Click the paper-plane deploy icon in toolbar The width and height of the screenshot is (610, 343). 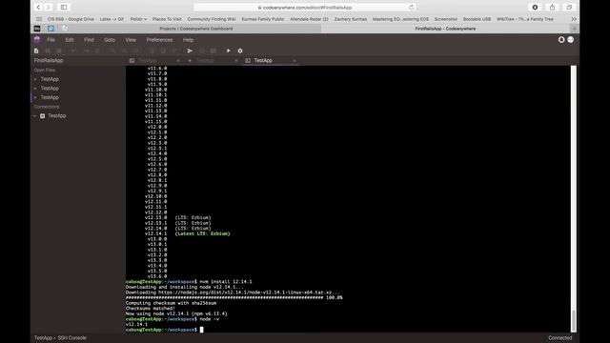(190, 50)
